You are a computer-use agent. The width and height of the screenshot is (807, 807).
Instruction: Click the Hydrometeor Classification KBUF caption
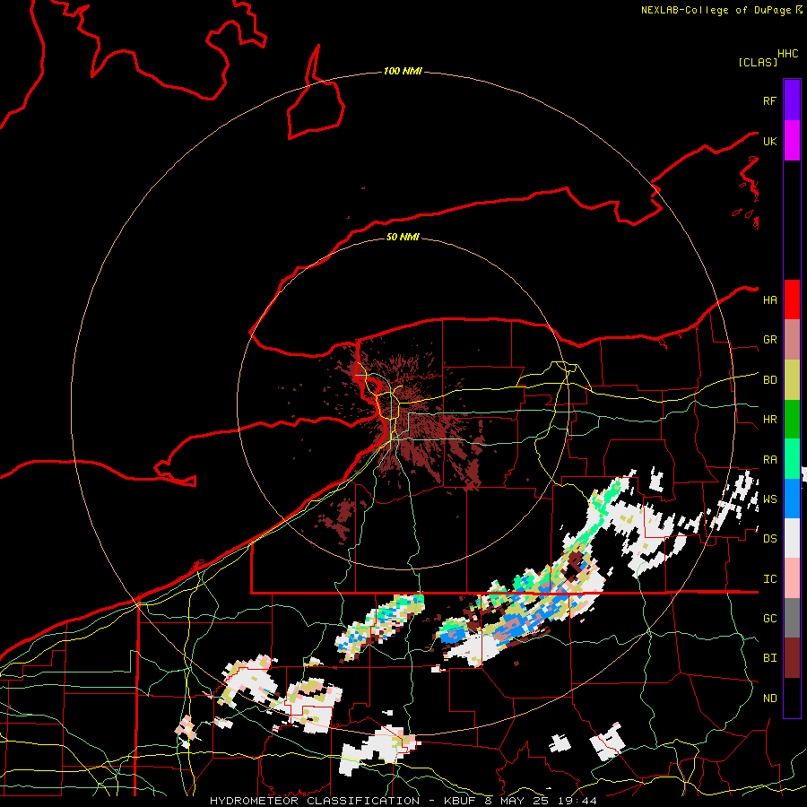pyautogui.click(x=403, y=801)
